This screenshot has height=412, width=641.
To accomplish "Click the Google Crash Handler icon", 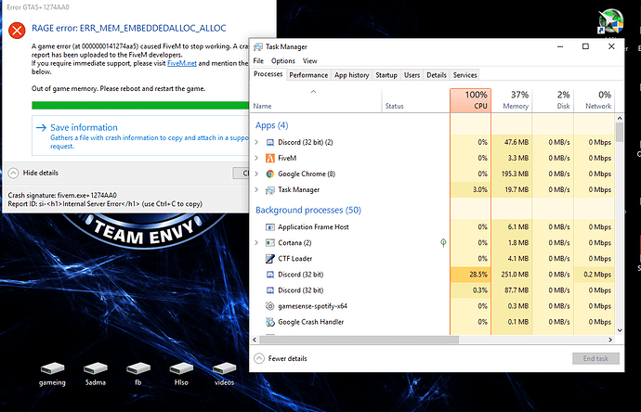I will point(269,322).
